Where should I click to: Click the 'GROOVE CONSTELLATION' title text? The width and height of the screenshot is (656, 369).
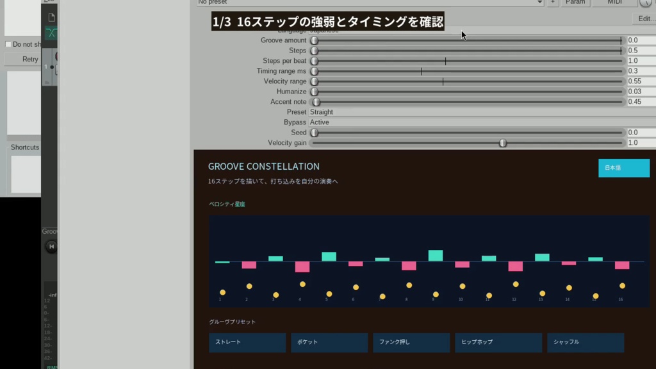coord(263,167)
